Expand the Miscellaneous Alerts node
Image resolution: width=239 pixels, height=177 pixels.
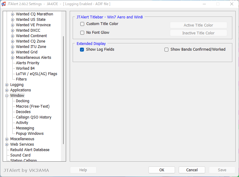12,58
